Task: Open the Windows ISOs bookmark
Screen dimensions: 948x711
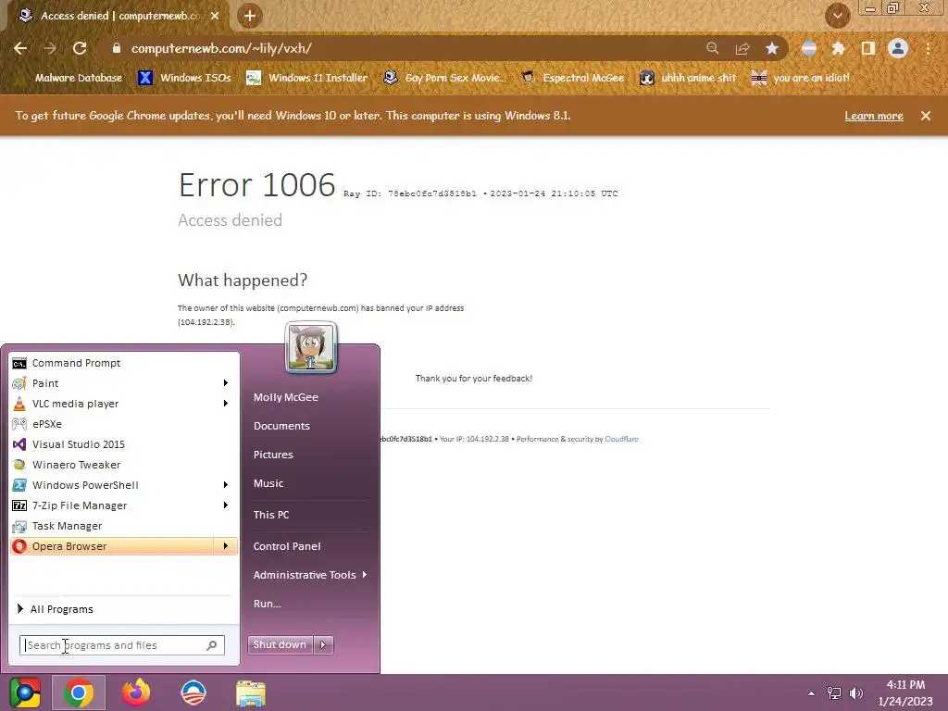Action: pos(184,78)
